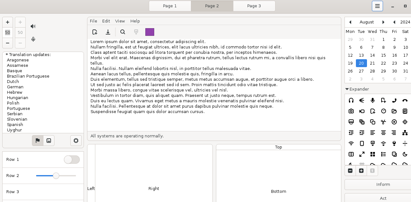Activate the filled plus toggle below the calendar
Image resolution: width=411 pixels, height=202 pixels.
(361, 171)
